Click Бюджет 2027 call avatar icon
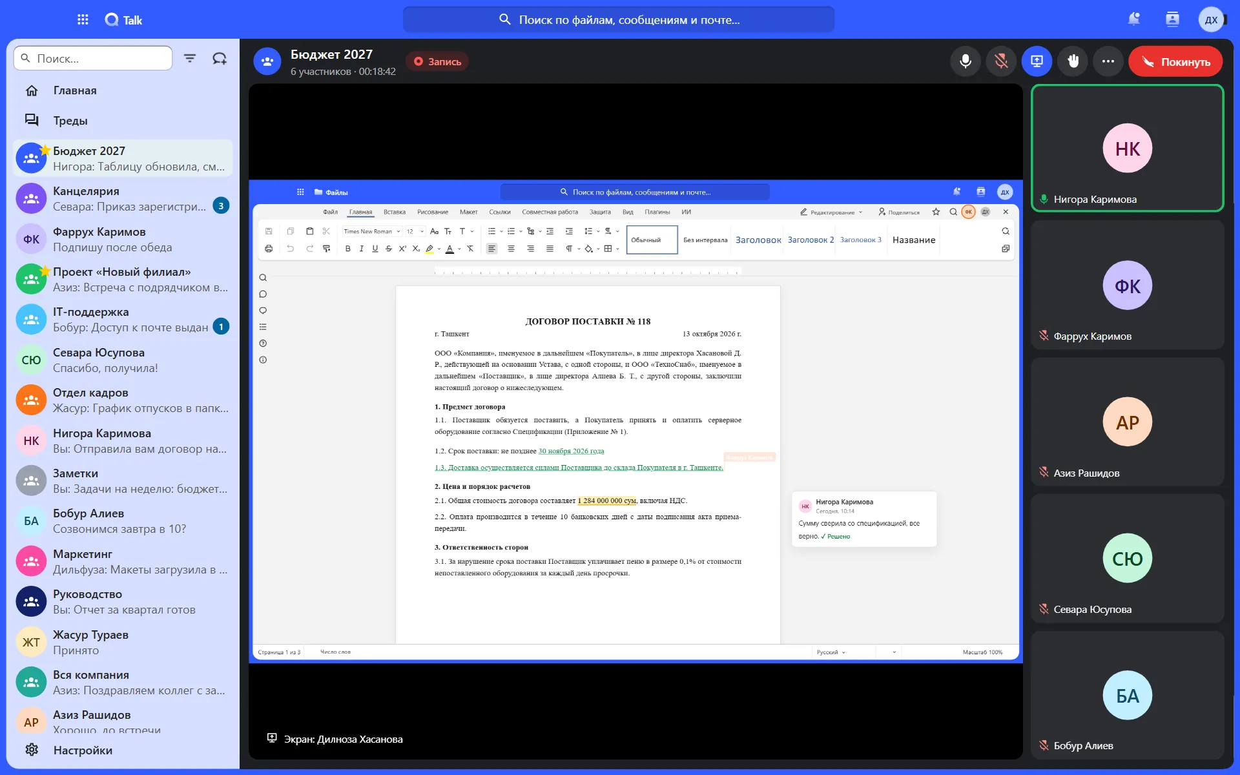1240x775 pixels. point(267,61)
